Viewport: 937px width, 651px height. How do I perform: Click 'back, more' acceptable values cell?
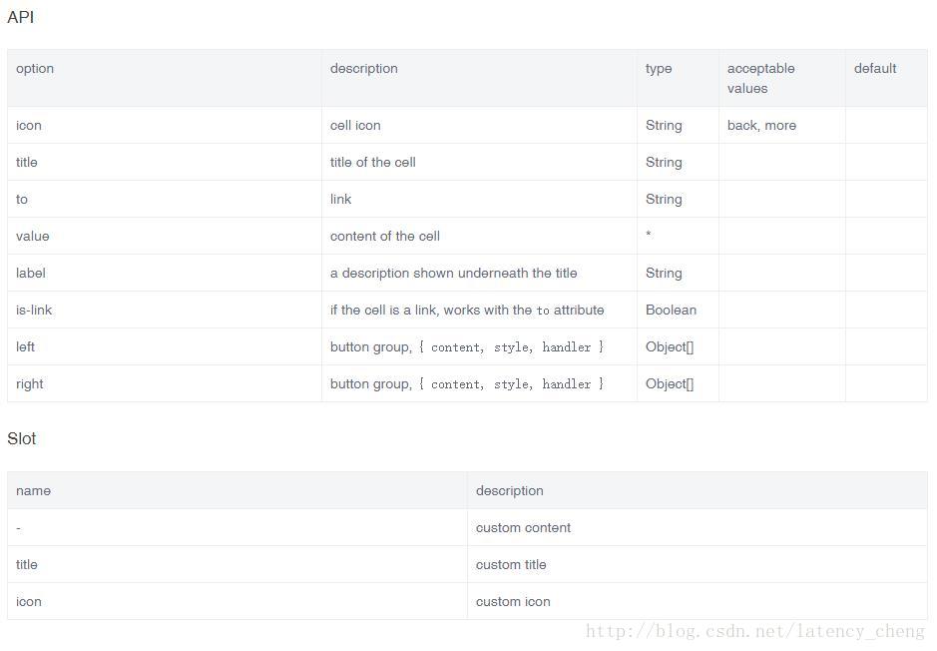coord(761,126)
